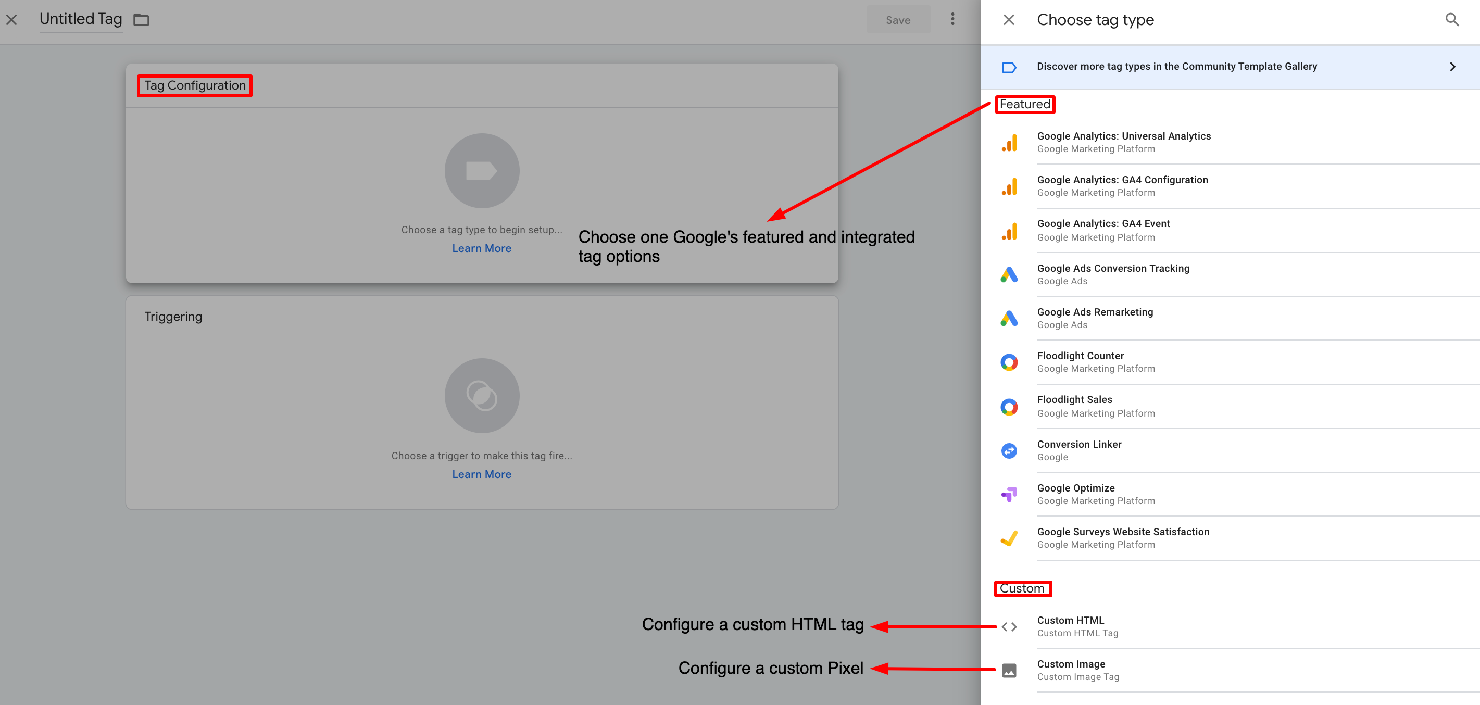Click the tag placeholder circle icon
Screen dimensions: 1480x705
482,171
